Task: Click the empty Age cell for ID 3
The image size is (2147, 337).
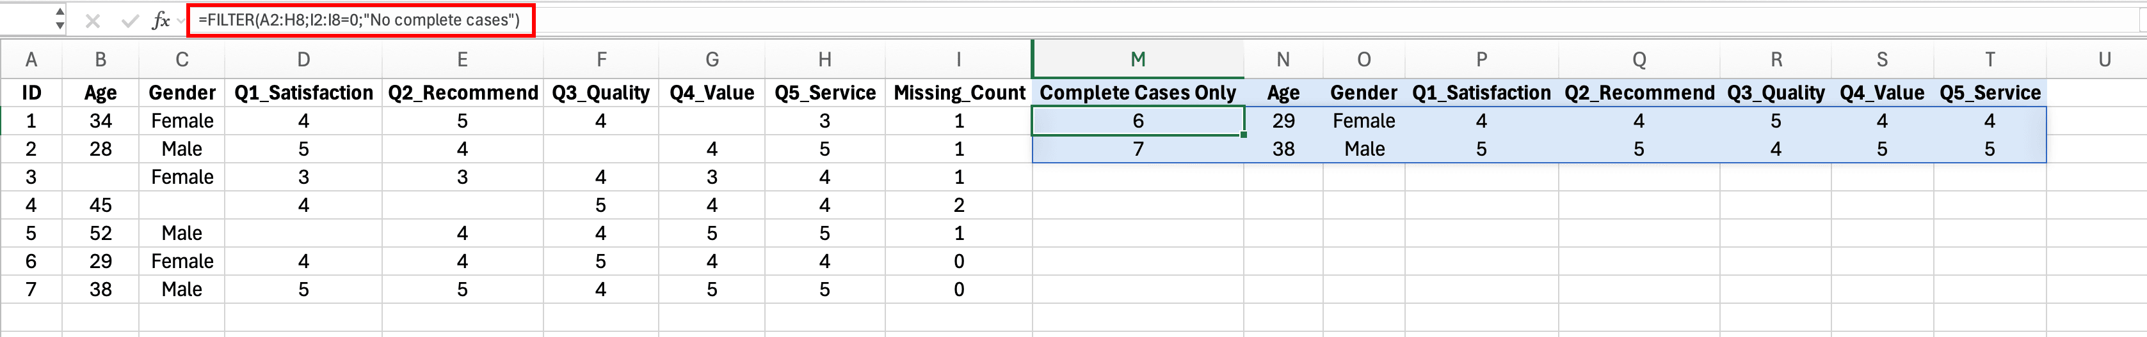Action: 100,177
